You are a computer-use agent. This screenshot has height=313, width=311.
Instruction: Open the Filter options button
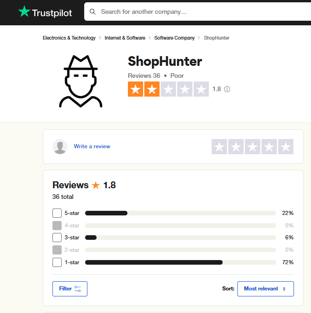70,289
